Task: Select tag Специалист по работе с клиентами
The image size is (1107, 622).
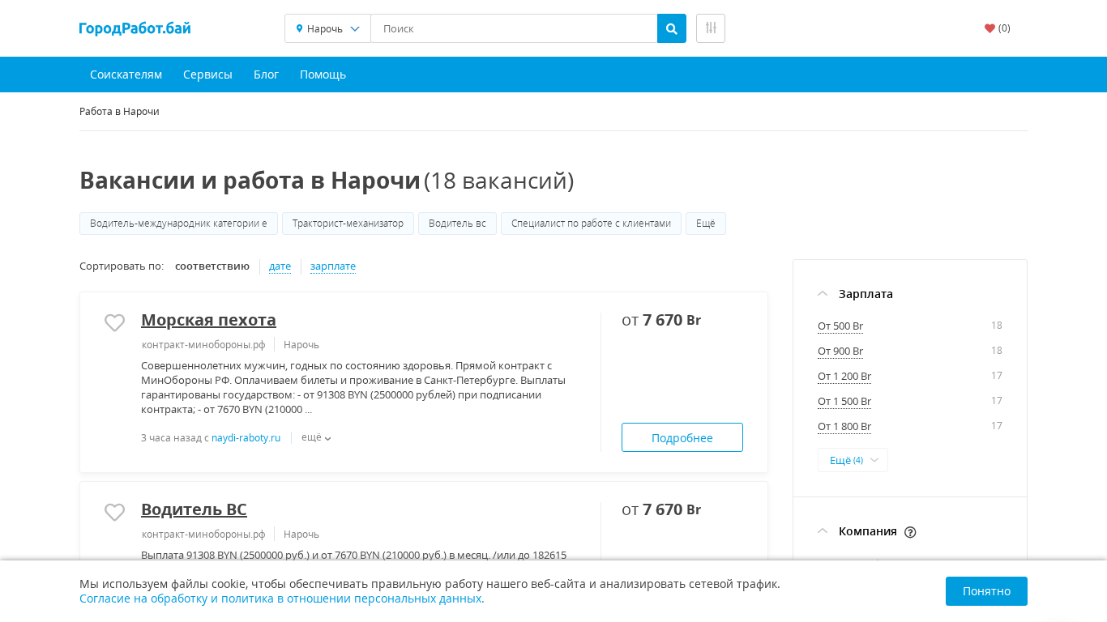Action: [x=591, y=224]
